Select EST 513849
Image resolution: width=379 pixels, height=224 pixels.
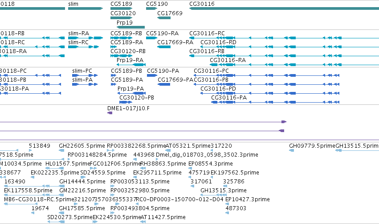[x=39, y=146]
